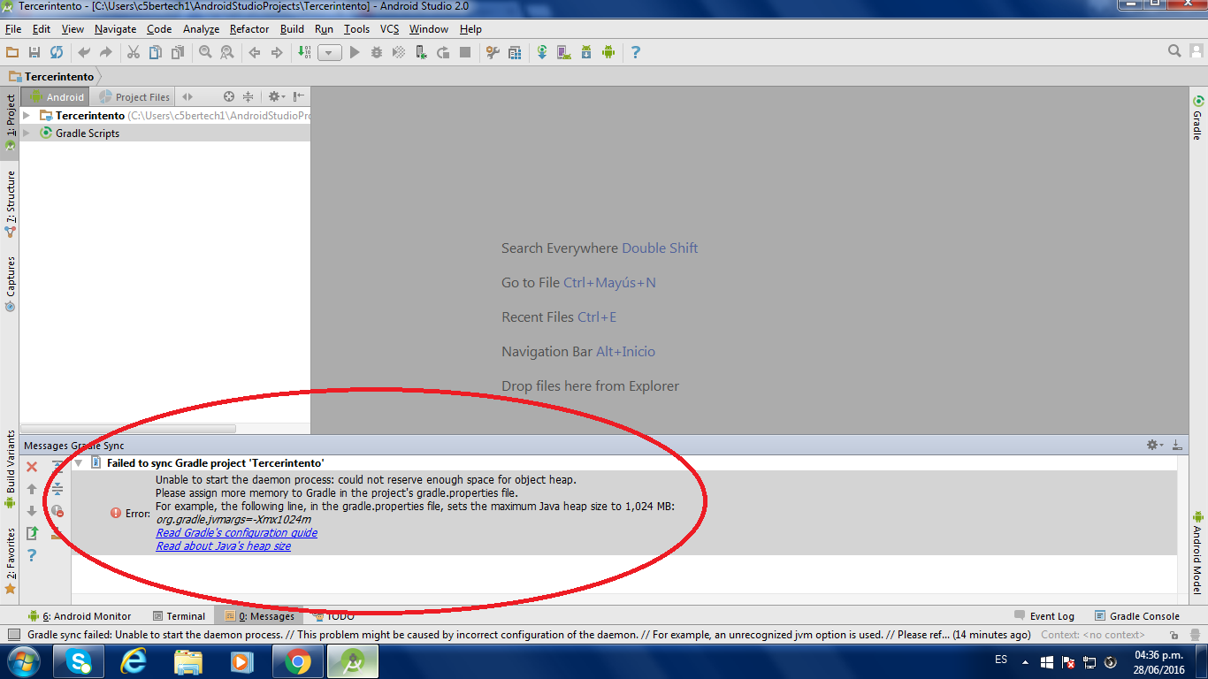
Task: Click the Synchronize toolbar icon
Action: tap(57, 53)
